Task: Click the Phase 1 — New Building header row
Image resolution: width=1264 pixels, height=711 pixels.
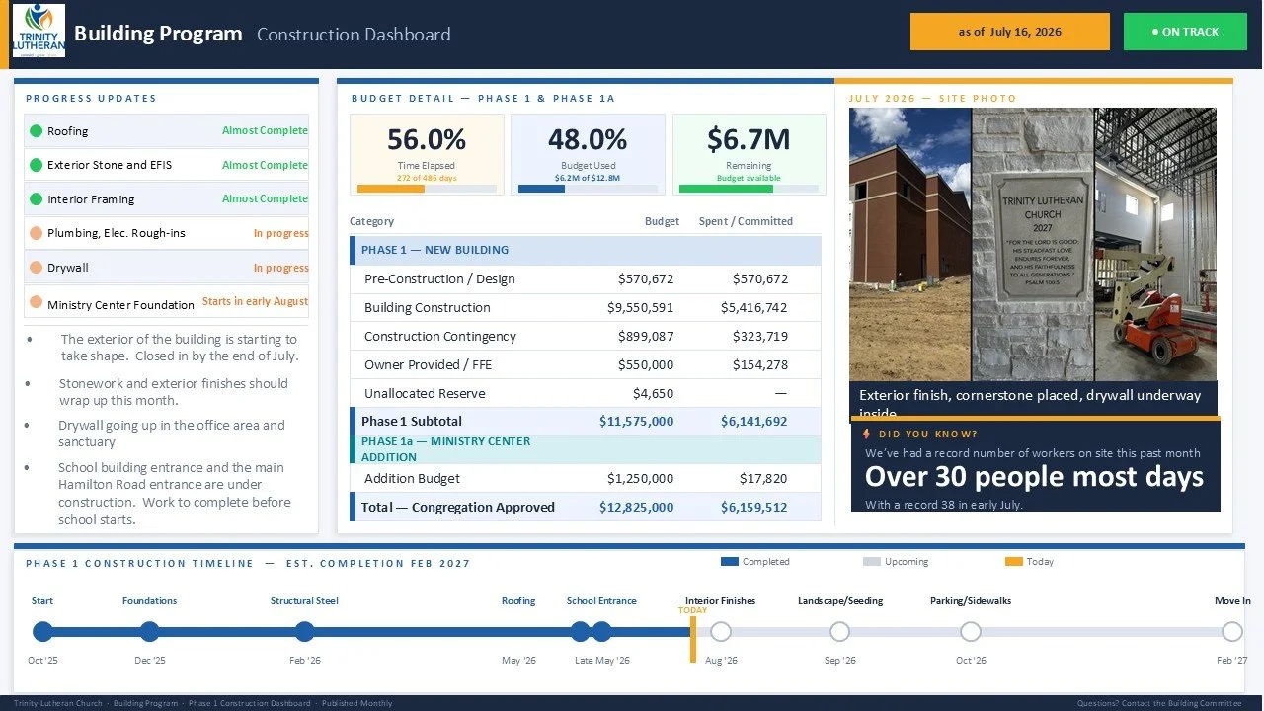Action: [586, 251]
